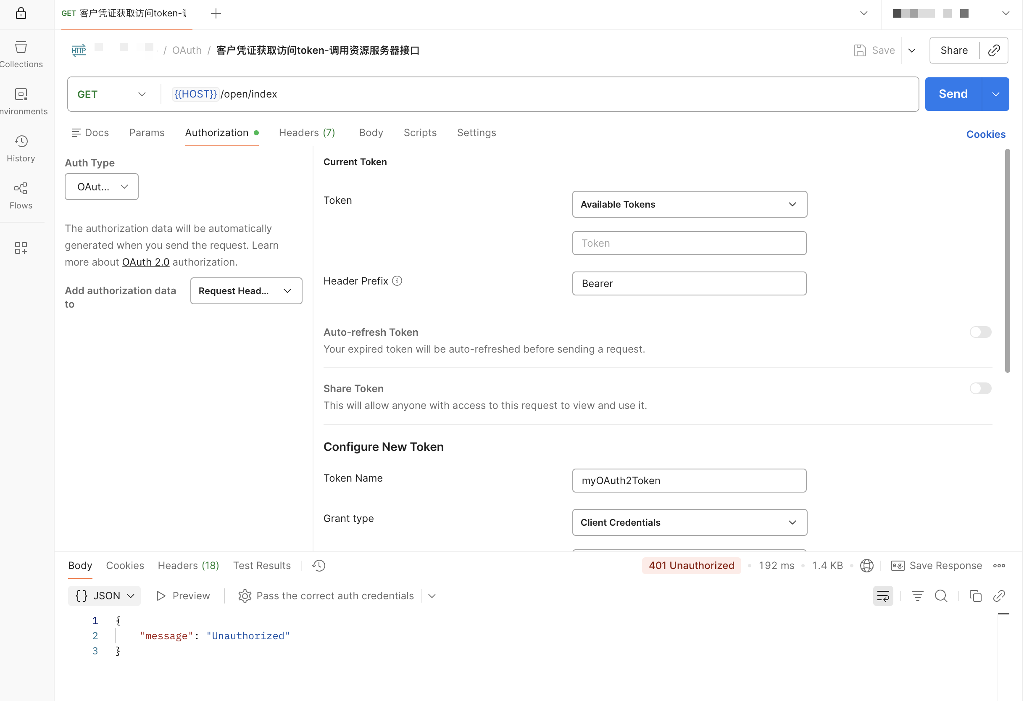The width and height of the screenshot is (1032, 701).
Task: Open the Available Tokens dropdown
Action: 689,204
